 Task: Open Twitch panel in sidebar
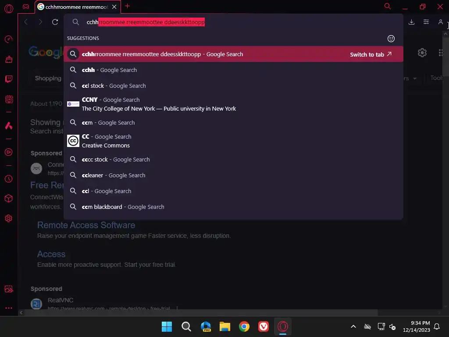point(9,79)
